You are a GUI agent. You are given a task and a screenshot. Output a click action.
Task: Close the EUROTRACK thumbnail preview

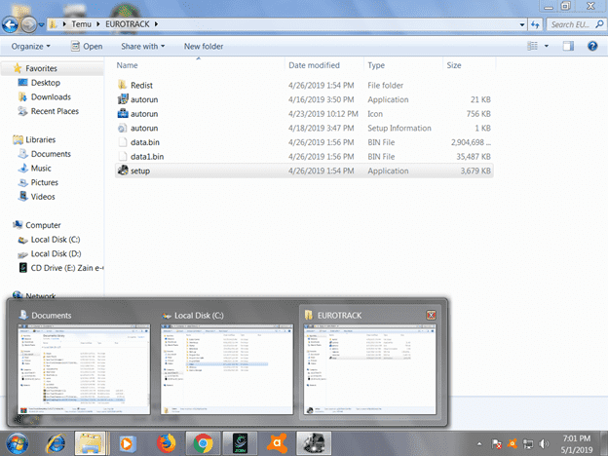(431, 316)
